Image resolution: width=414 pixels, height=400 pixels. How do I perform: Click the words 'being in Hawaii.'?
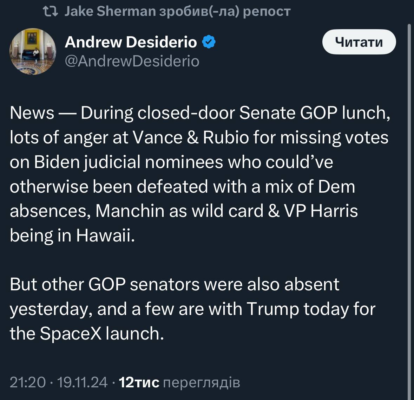pyautogui.click(x=72, y=235)
